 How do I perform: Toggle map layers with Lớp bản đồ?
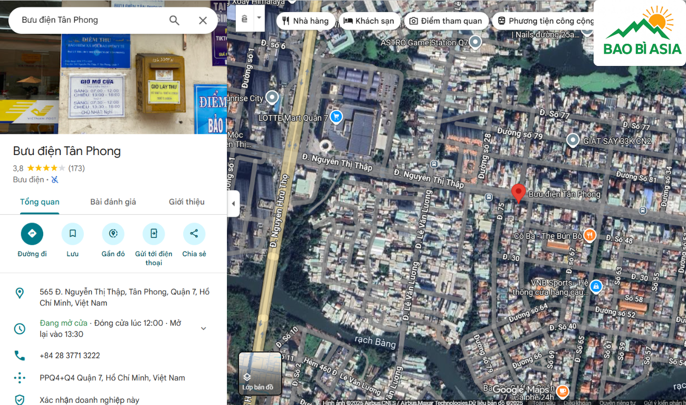[x=260, y=373]
